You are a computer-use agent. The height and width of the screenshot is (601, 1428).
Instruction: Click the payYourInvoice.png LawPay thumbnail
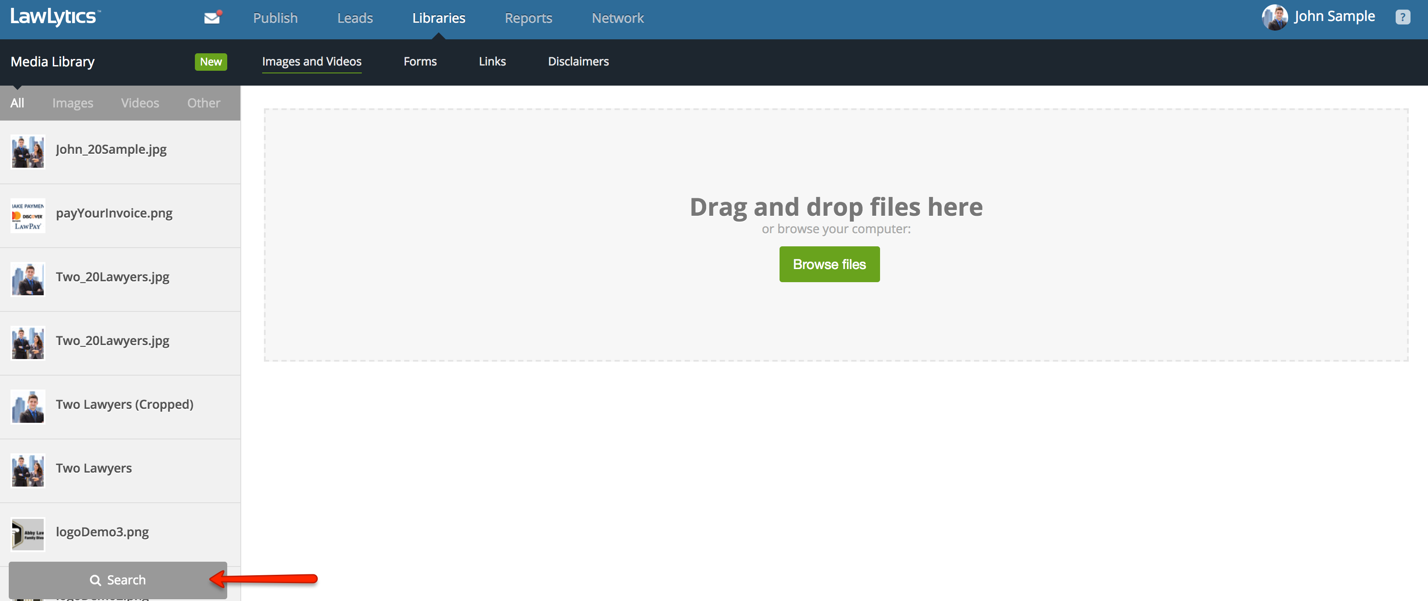coord(28,215)
